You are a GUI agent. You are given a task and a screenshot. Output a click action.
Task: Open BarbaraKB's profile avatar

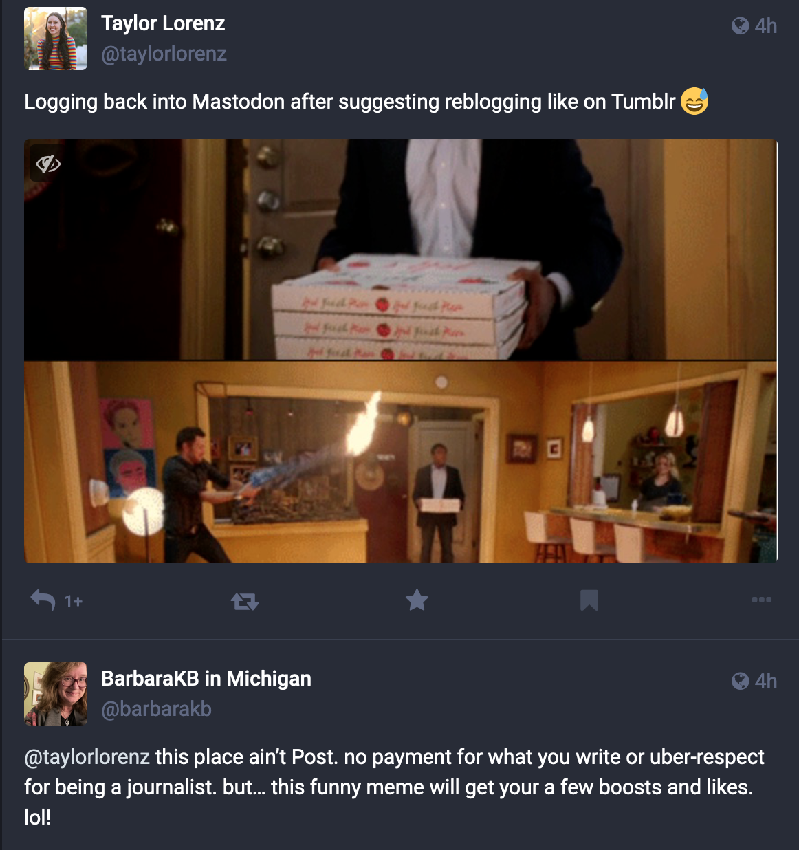point(56,694)
